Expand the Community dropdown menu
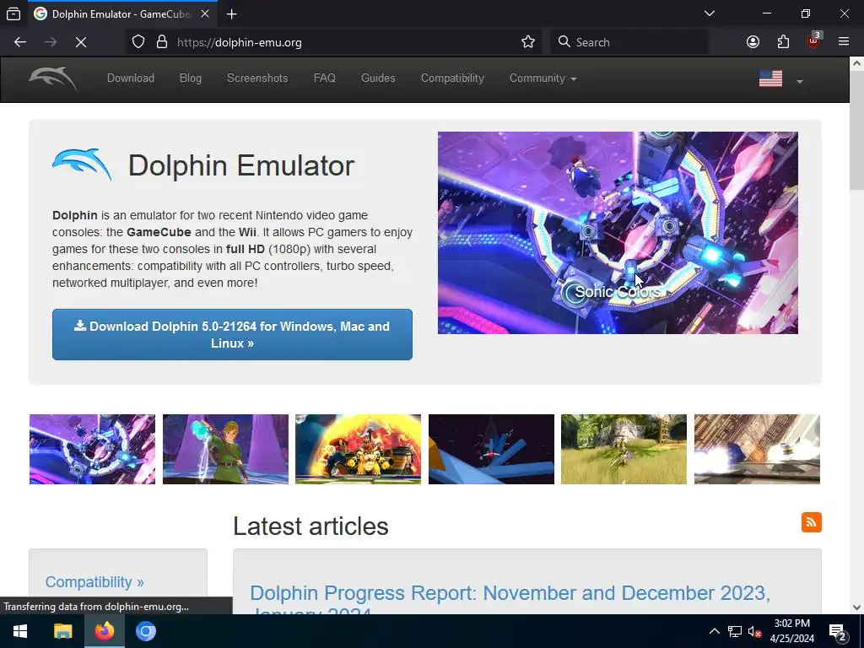 [543, 78]
